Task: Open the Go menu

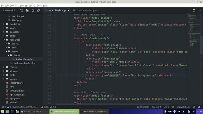Action: click(x=27, y=5)
